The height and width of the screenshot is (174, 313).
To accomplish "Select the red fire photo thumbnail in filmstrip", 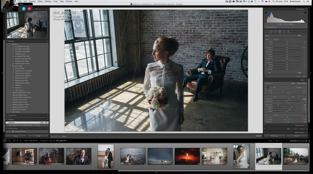I will (187, 156).
